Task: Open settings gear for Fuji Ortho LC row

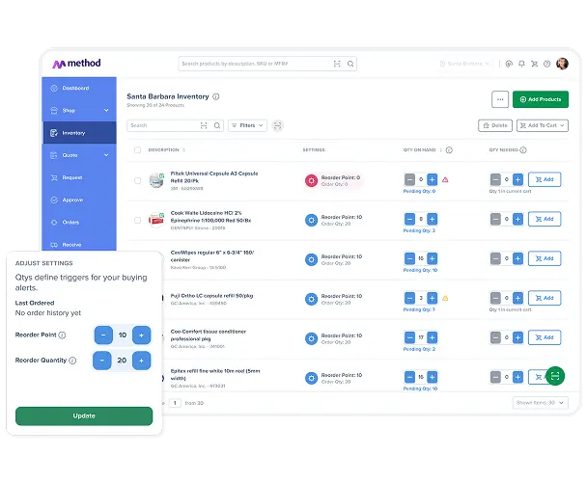Action: tap(311, 299)
